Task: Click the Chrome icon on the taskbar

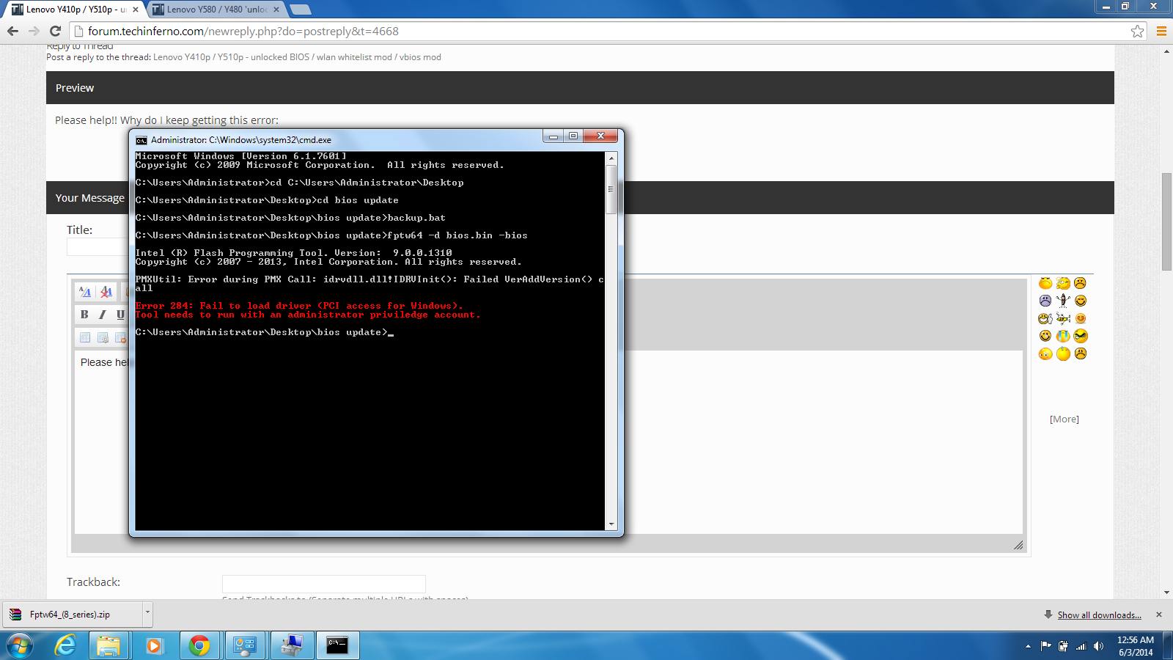Action: (199, 645)
